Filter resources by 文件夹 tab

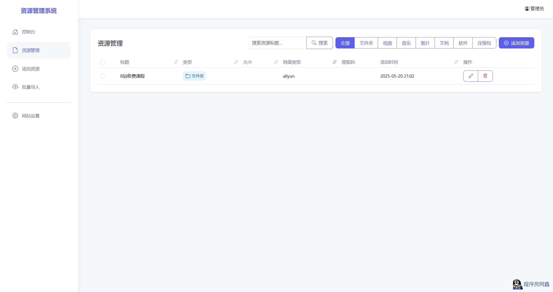pyautogui.click(x=366, y=43)
